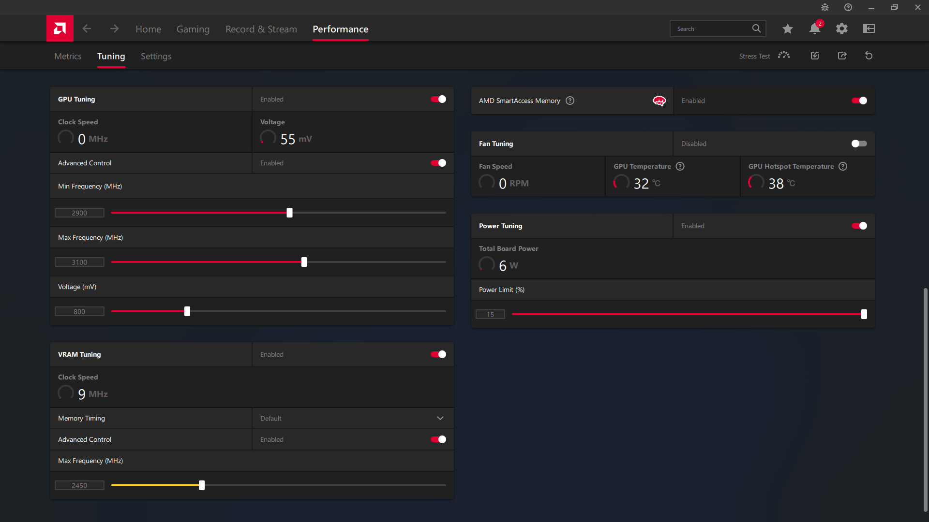Click the Stress Test icon

pyautogui.click(x=784, y=56)
